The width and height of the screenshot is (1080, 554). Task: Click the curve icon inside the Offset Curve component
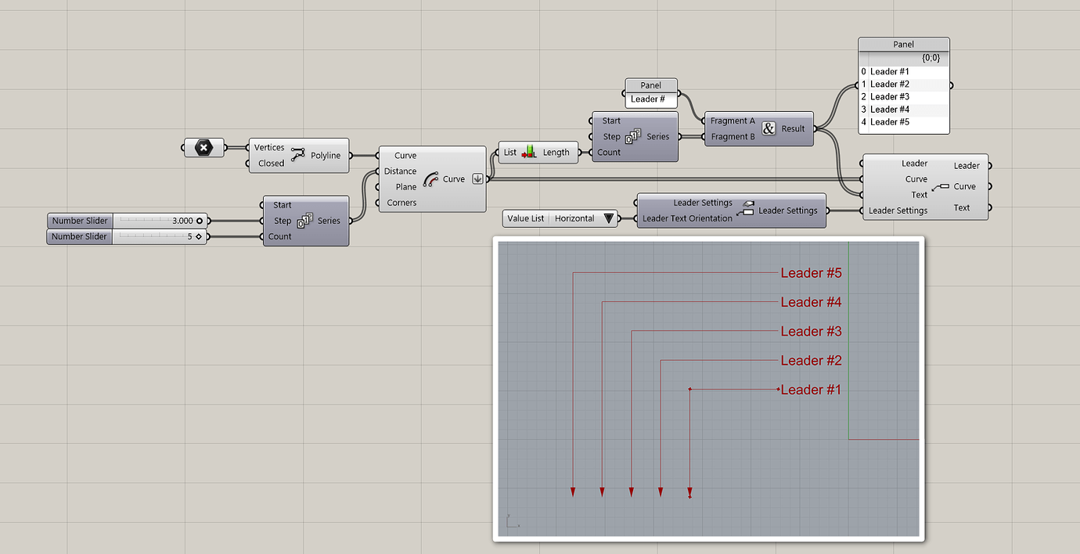(x=431, y=178)
